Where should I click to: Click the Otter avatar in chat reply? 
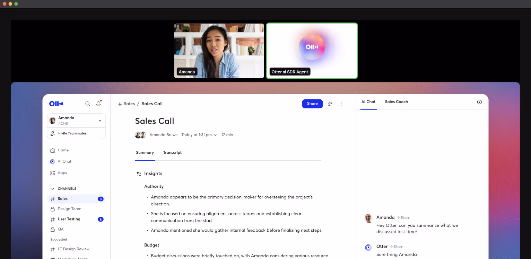click(x=368, y=248)
